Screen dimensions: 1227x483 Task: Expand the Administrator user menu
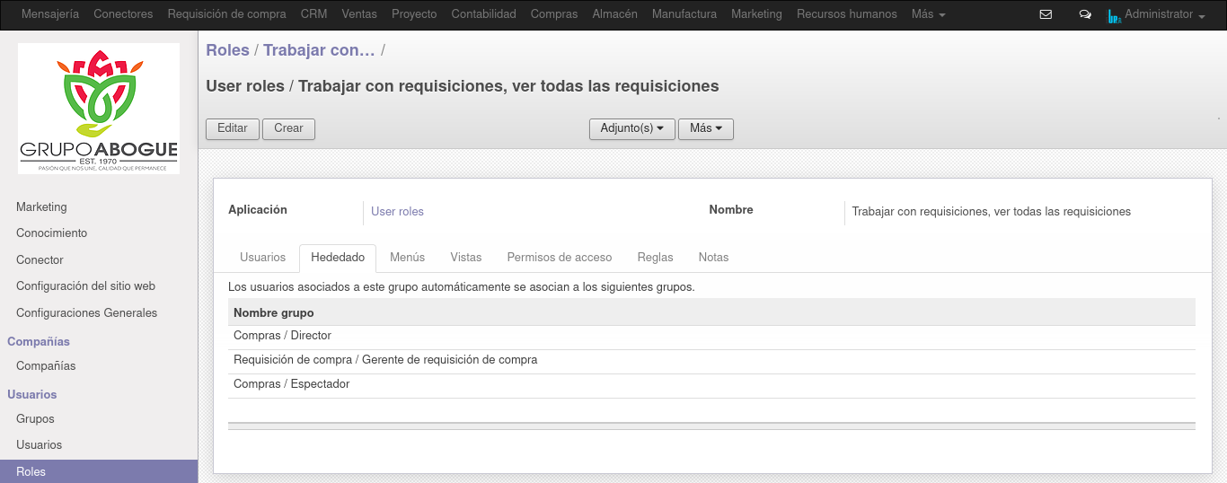[x=1165, y=14]
